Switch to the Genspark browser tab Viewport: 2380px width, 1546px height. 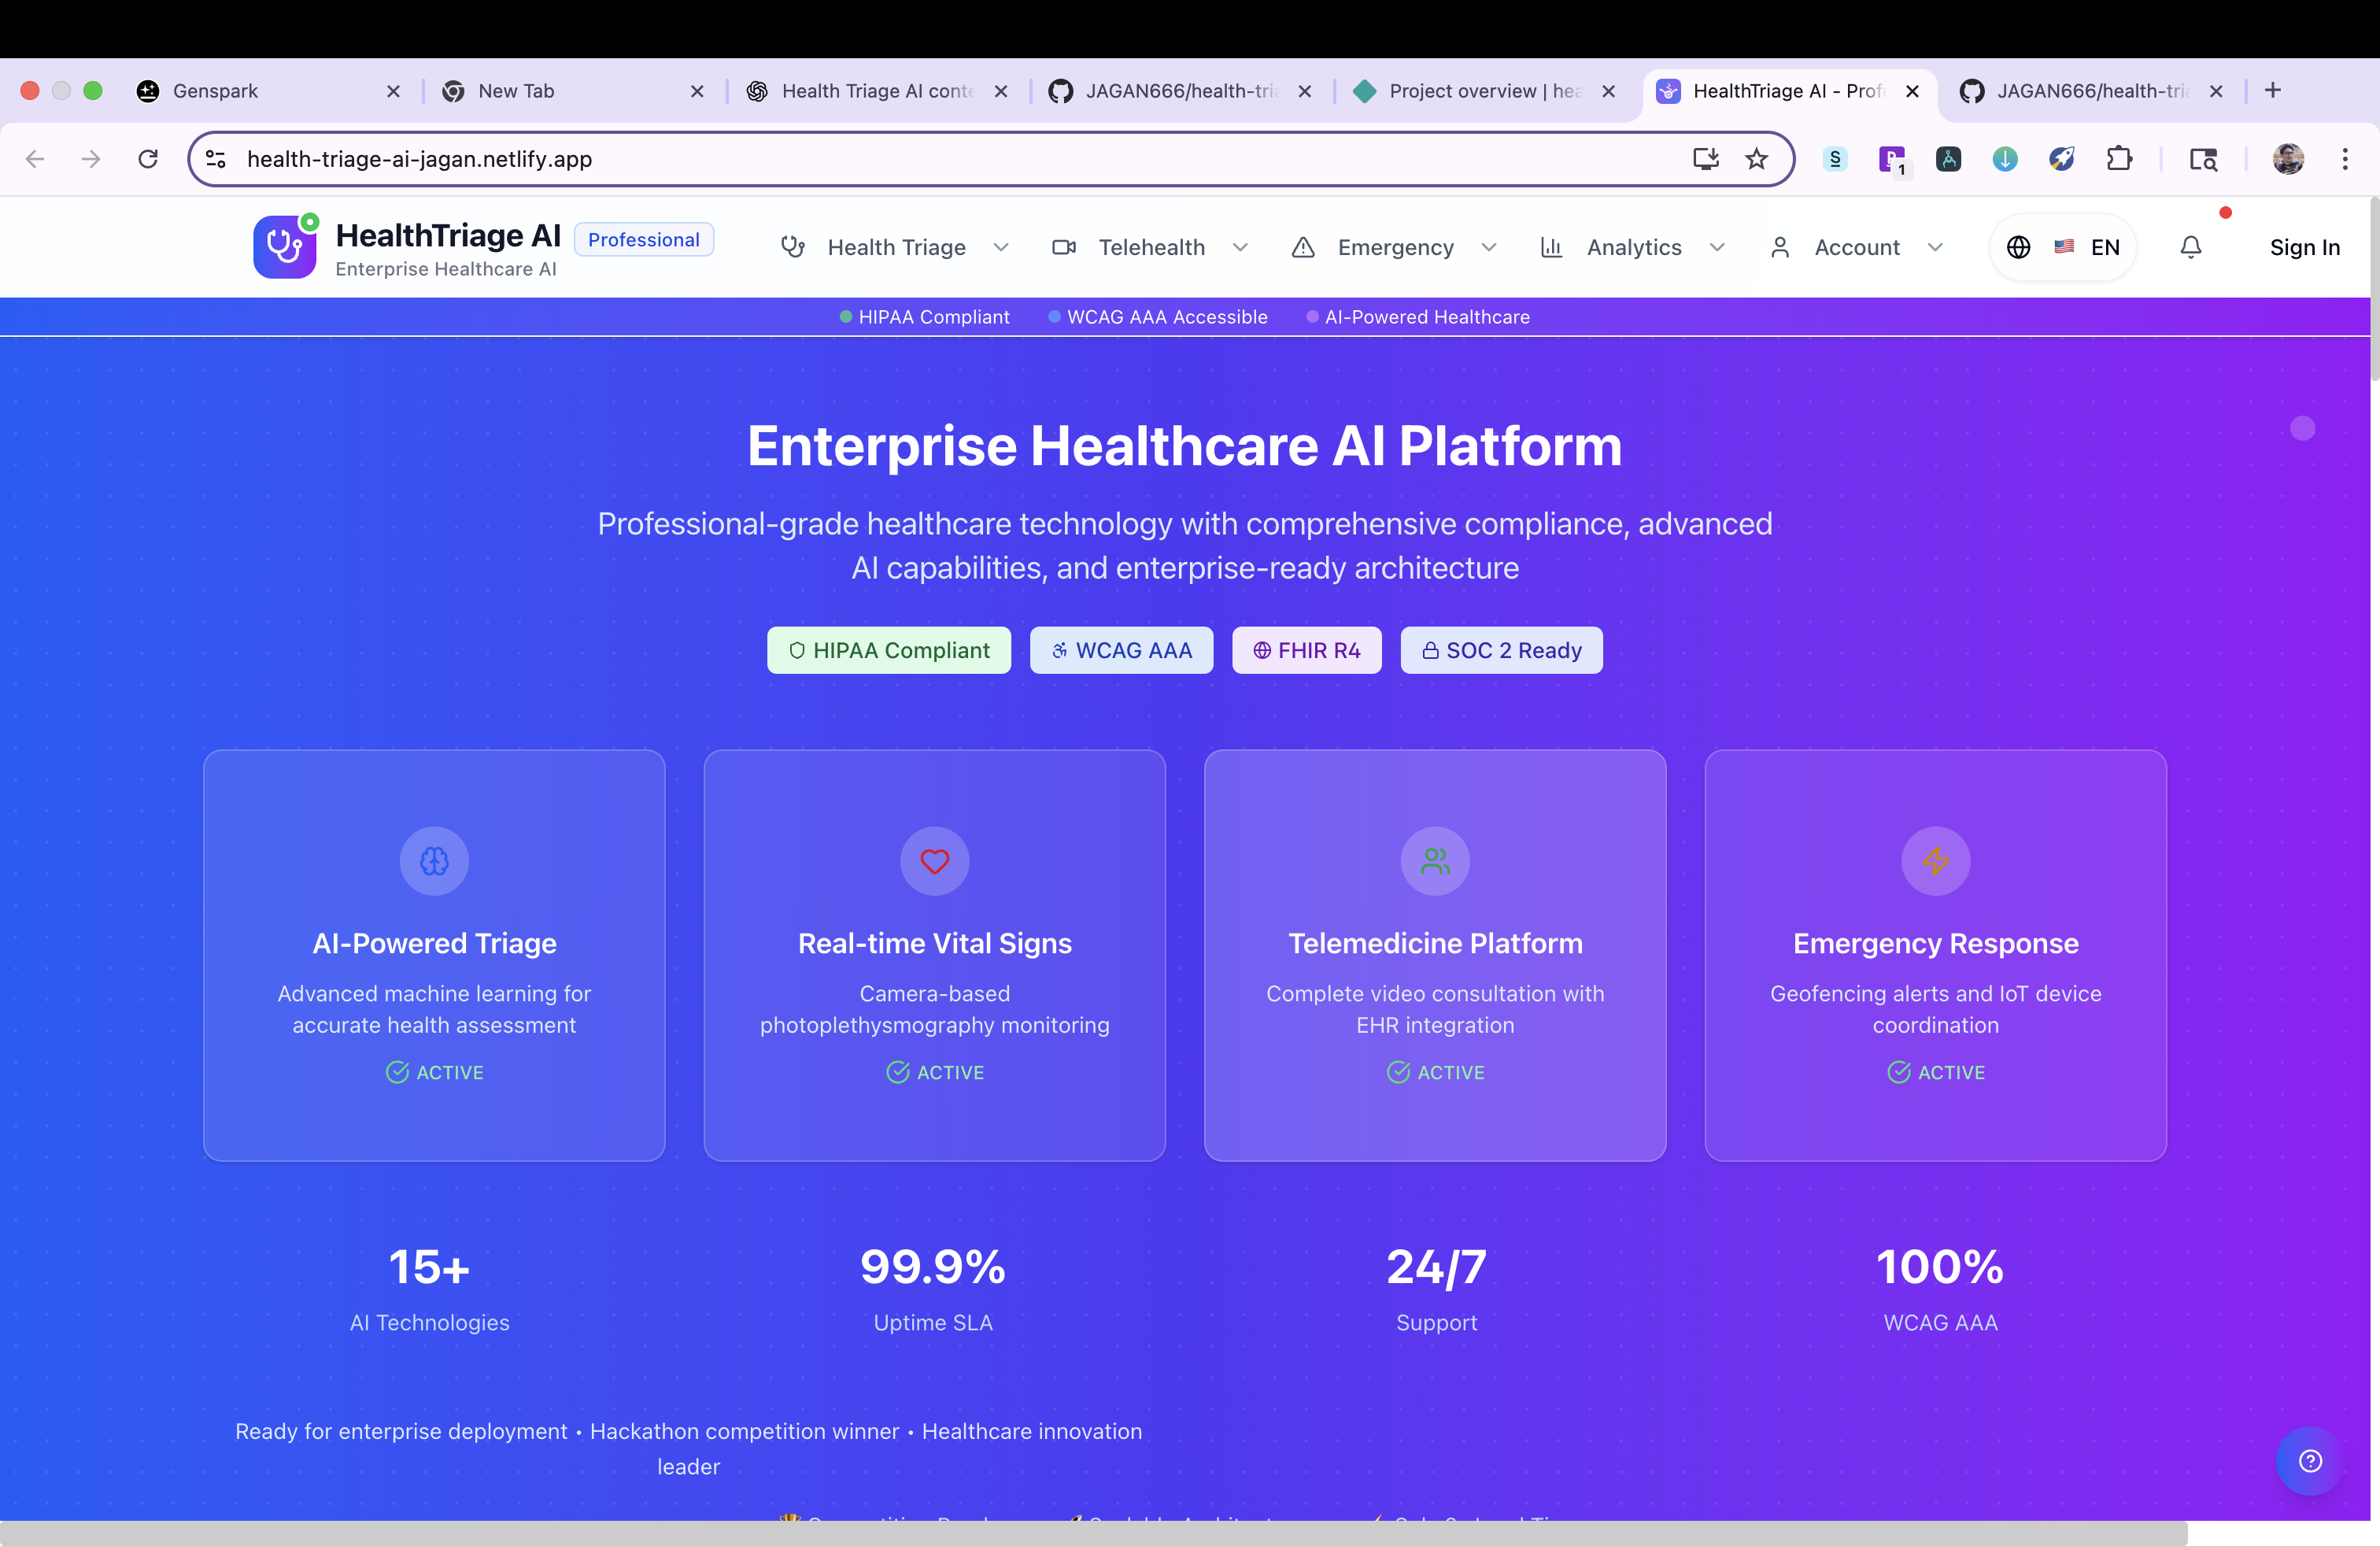pos(215,91)
